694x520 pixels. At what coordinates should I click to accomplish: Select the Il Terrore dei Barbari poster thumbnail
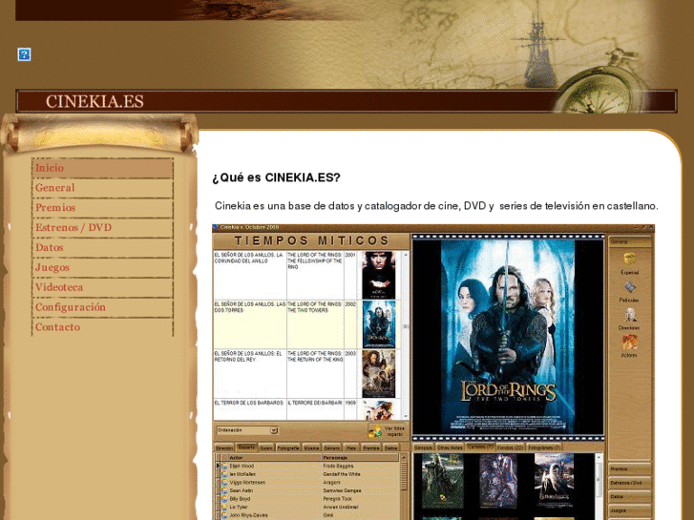pyautogui.click(x=379, y=410)
